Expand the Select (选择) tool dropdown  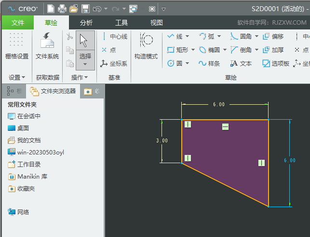(x=85, y=64)
